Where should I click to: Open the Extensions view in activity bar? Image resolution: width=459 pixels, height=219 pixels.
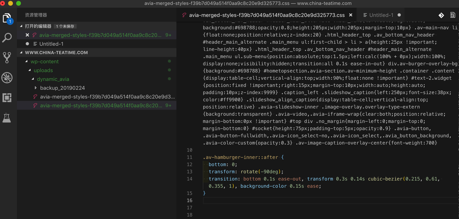click(7, 98)
